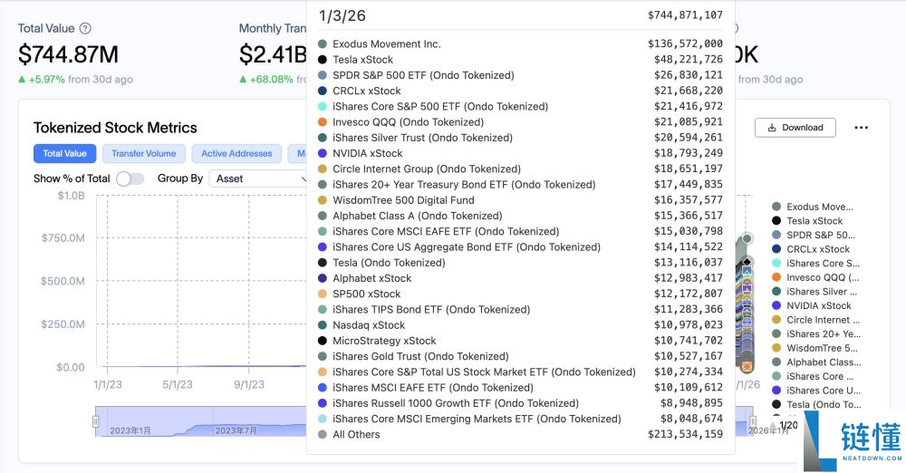Toggle Tesla xStock legend entry

click(807, 221)
